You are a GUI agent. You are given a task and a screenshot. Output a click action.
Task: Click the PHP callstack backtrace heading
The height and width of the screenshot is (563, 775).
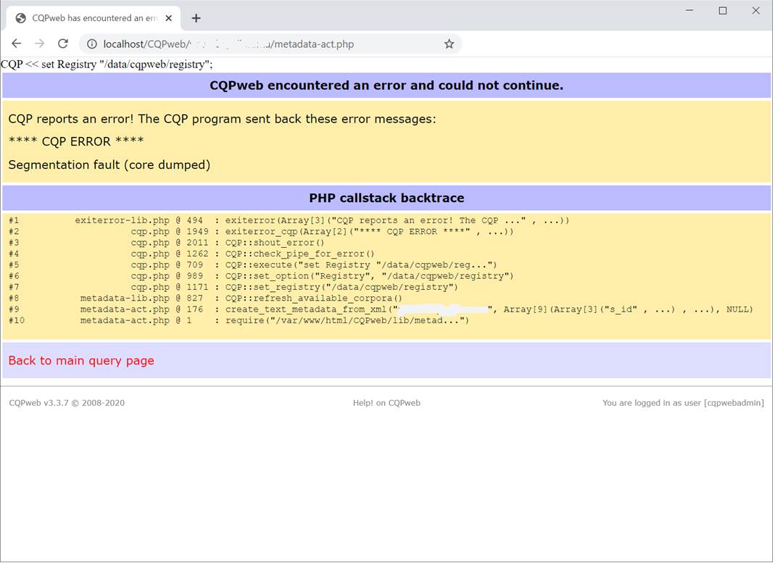coord(386,198)
